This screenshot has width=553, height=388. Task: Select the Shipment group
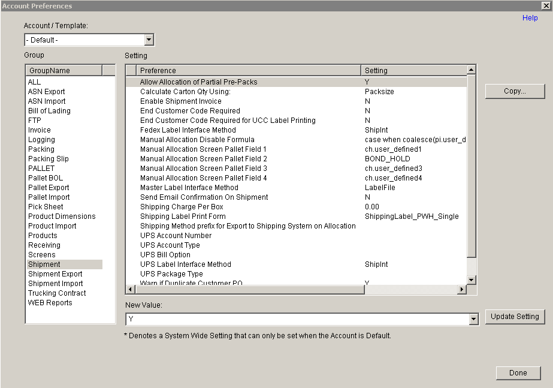pos(65,264)
